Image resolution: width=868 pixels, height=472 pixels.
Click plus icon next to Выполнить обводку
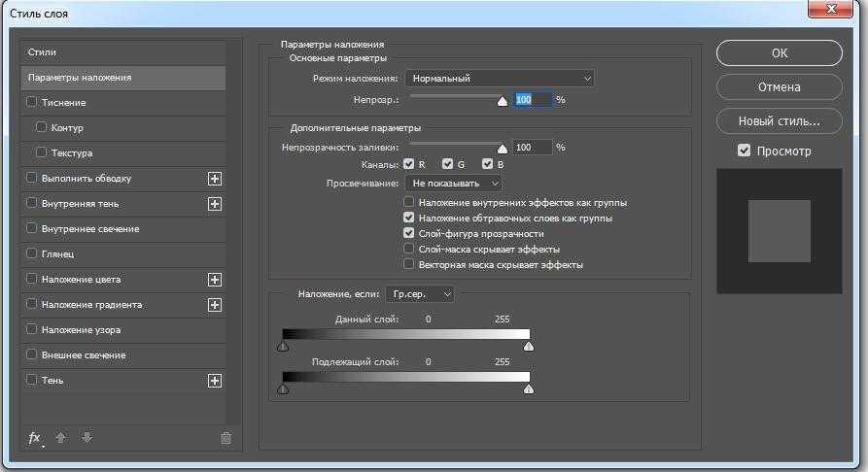pos(215,179)
